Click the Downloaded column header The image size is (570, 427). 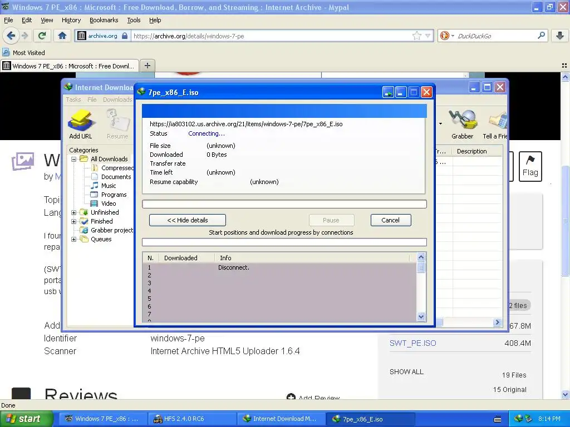pos(186,258)
